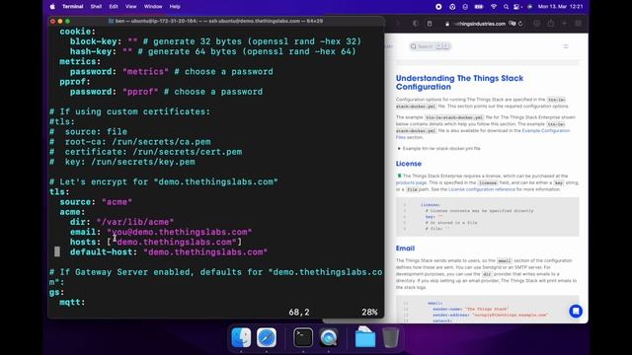Open the Apple menu

52,7
